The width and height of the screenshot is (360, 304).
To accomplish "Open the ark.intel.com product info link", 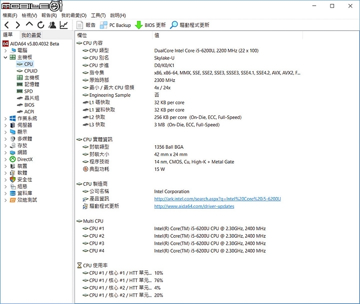I will point(217,199).
